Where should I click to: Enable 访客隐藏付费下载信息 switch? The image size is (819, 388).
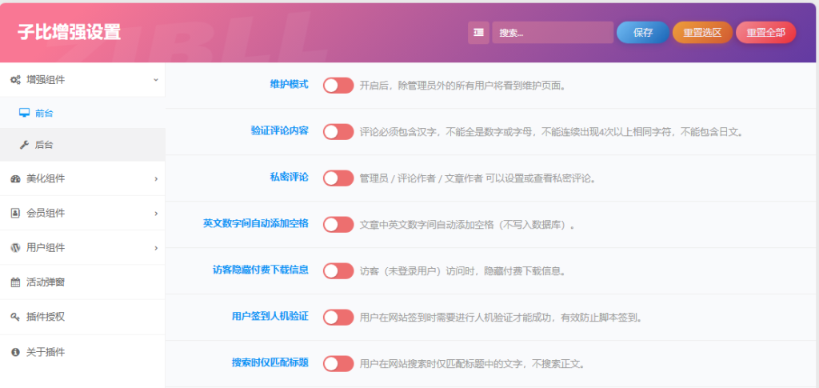click(338, 271)
